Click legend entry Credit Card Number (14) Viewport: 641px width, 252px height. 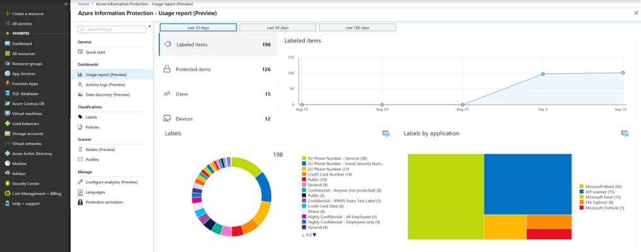[x=327, y=175]
